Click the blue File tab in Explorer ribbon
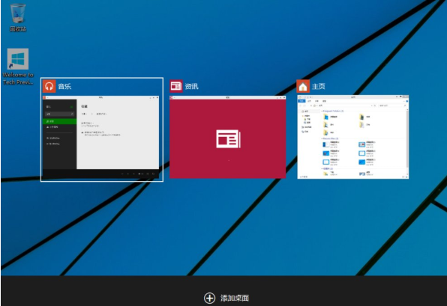 click(301, 101)
